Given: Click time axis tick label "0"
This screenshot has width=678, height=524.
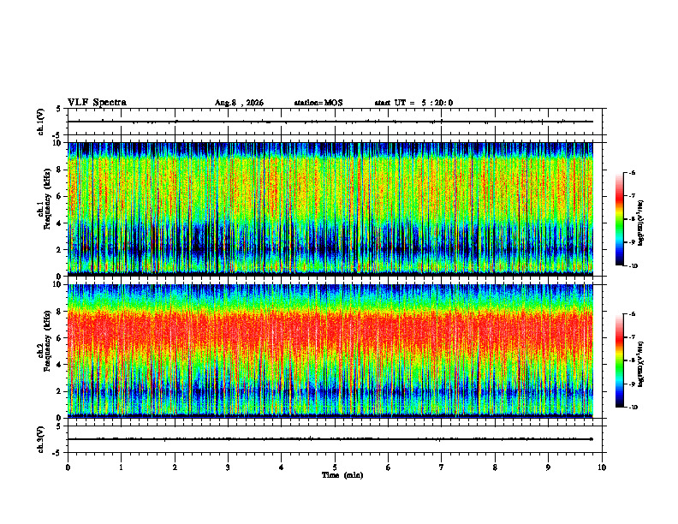Looking at the screenshot, I should [68, 467].
